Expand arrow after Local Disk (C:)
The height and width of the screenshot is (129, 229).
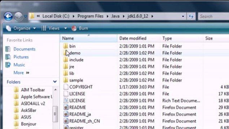tap(74, 16)
